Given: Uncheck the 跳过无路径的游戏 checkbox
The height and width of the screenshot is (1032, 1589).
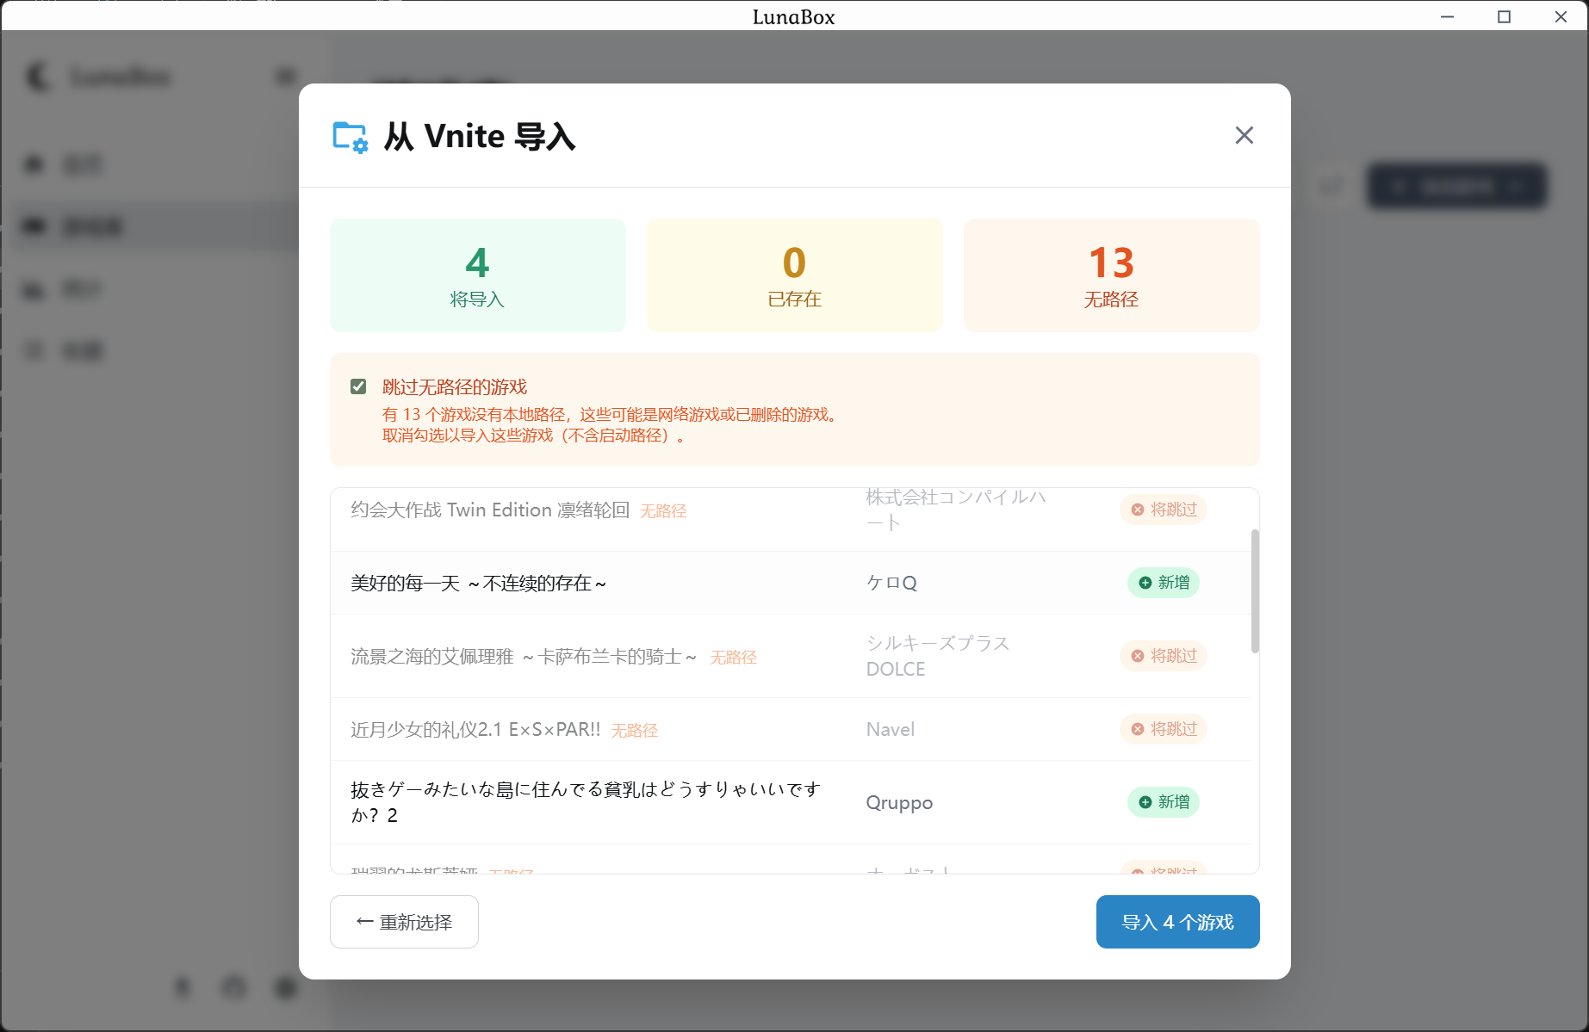Looking at the screenshot, I should click(x=359, y=386).
